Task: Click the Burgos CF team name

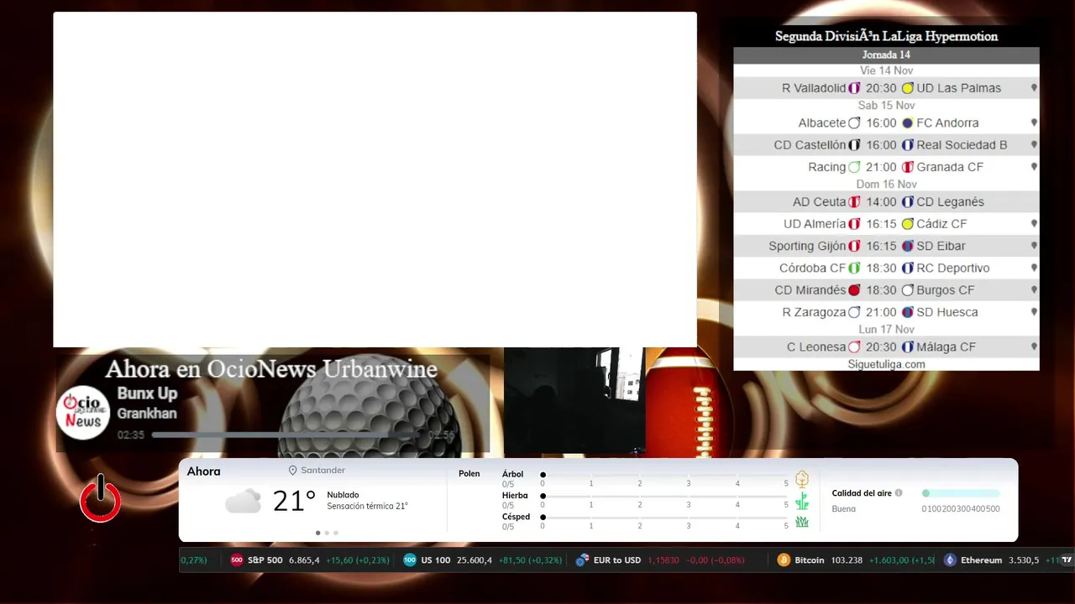Action: pos(946,290)
